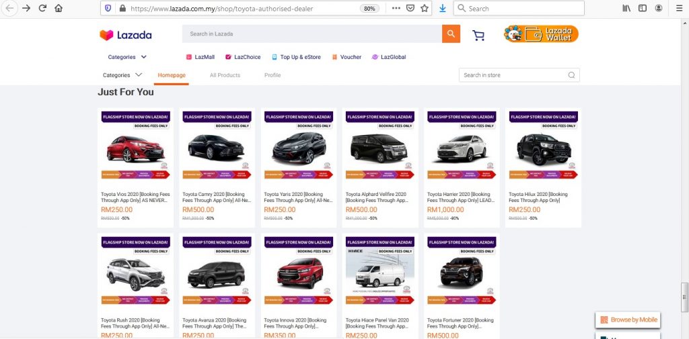Open Toyota Vios 2020 car image
Screen dimensions: 689x339
pos(135,145)
